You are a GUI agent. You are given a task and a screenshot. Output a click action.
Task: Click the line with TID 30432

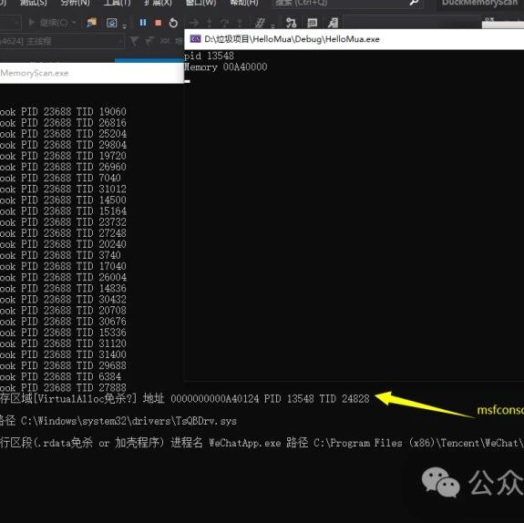point(63,299)
